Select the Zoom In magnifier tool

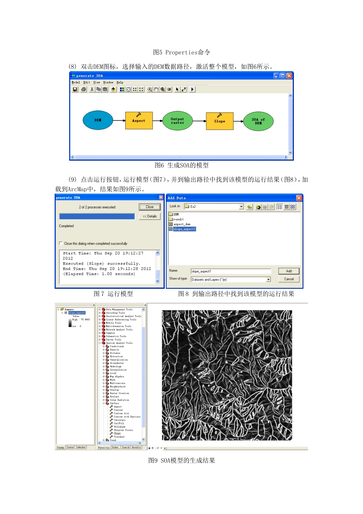click(x=150, y=89)
